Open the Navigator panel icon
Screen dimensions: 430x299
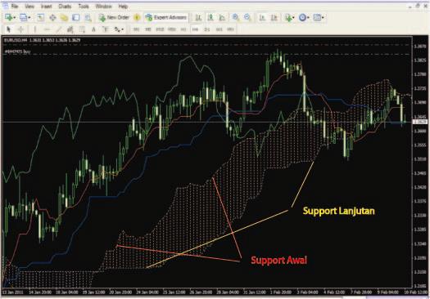point(64,18)
